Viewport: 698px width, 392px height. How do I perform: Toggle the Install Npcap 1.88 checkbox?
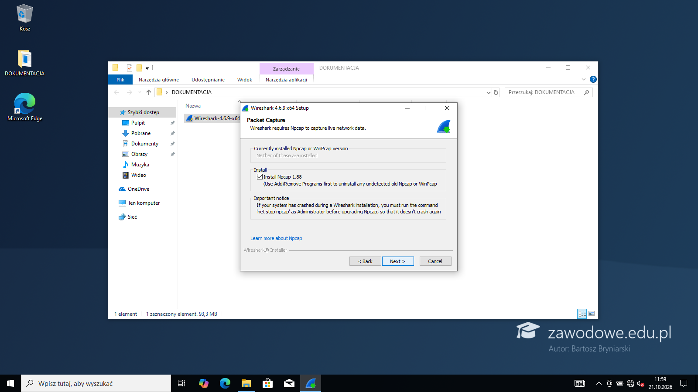(x=260, y=177)
